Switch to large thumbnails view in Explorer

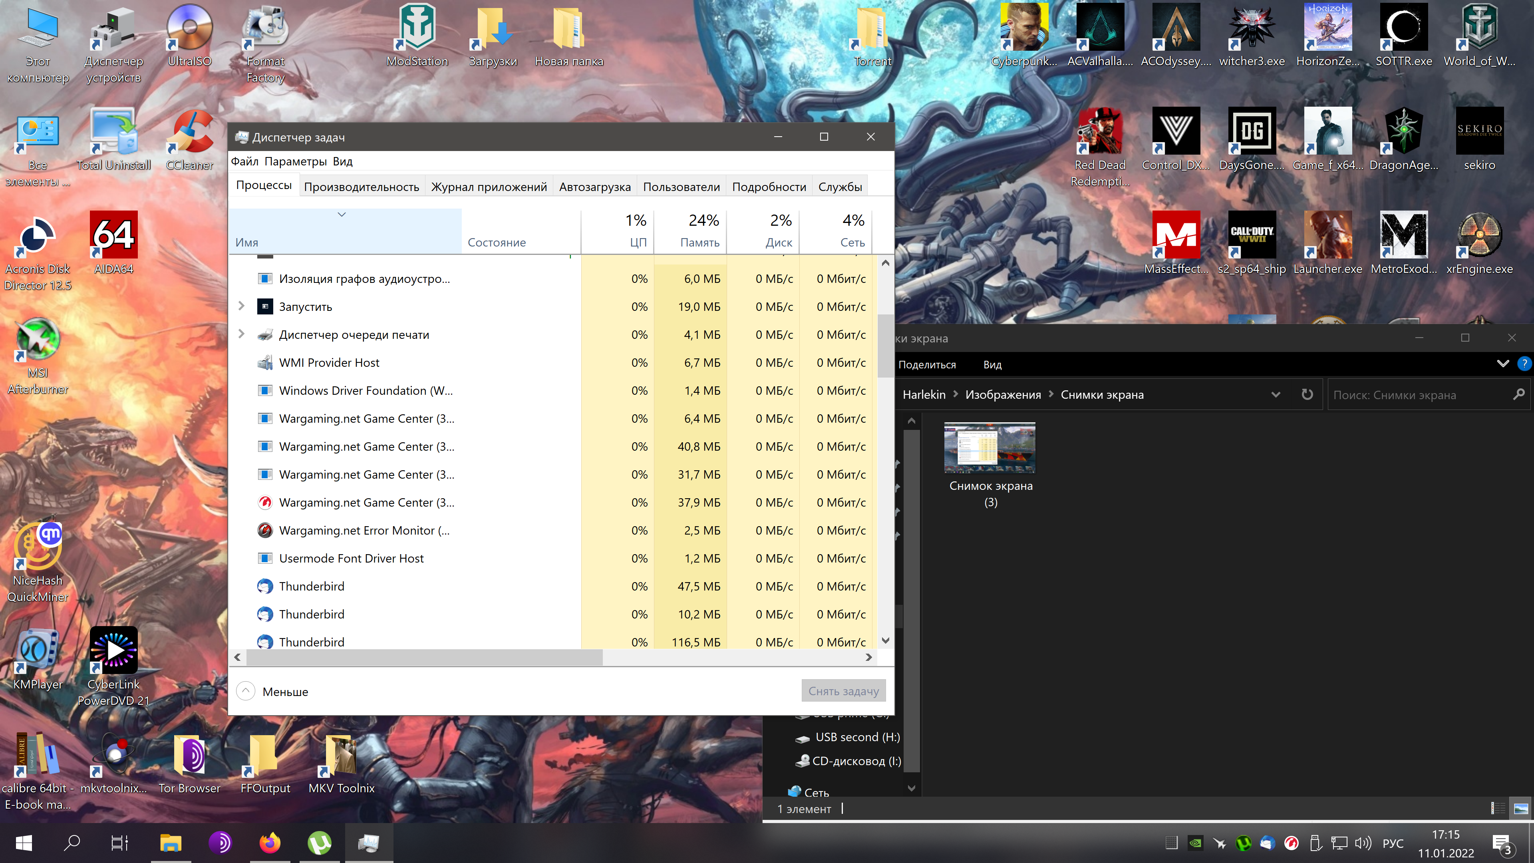[x=1520, y=808]
